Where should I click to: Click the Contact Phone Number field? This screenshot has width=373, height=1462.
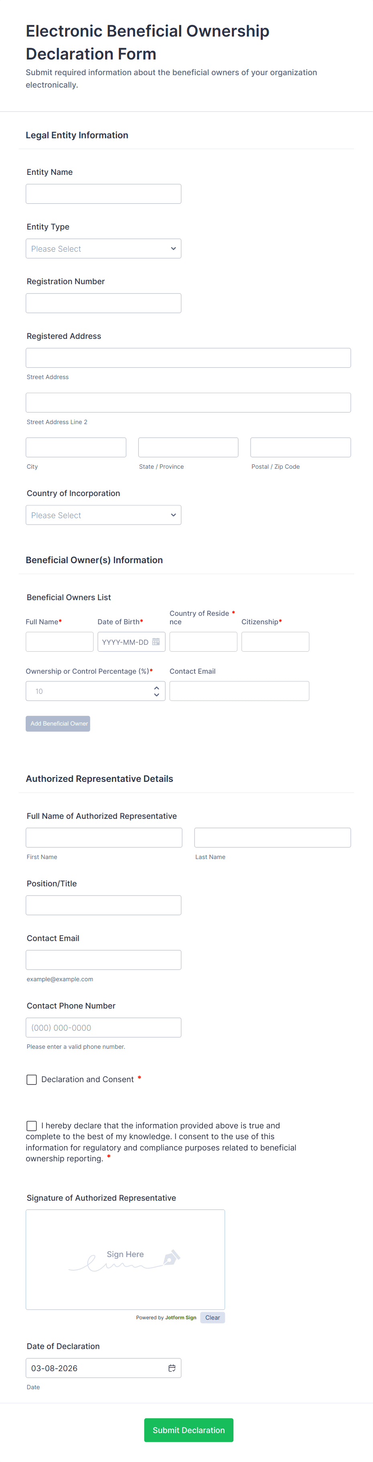[x=103, y=1027]
